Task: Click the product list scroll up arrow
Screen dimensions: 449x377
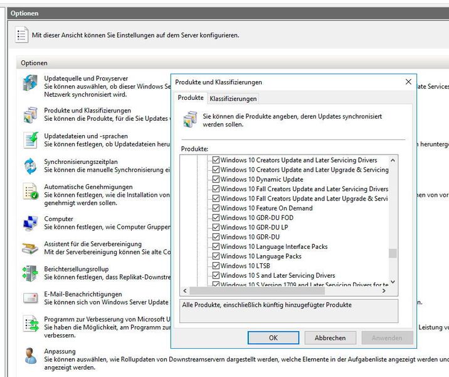Action: [393, 160]
